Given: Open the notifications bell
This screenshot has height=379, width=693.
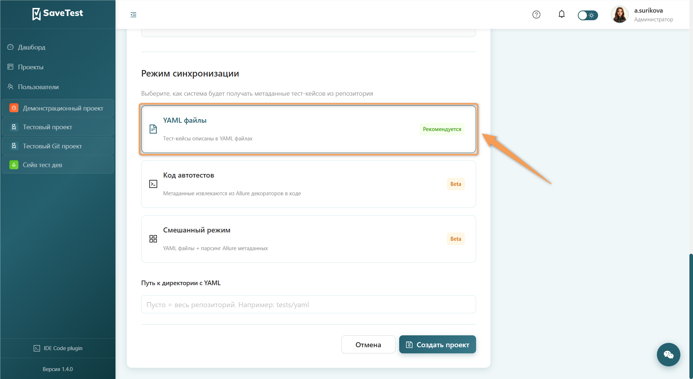Looking at the screenshot, I should (562, 14).
